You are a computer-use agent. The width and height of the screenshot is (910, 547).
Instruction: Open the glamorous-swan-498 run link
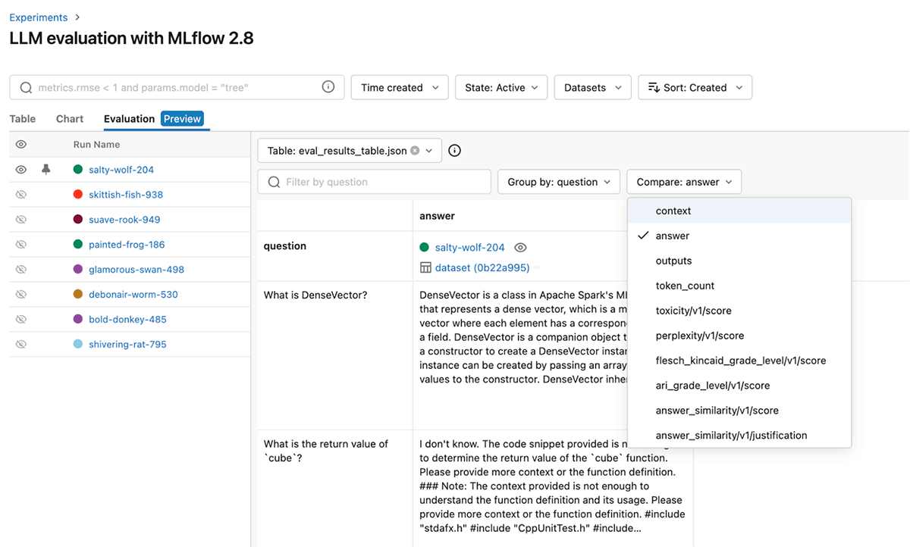(x=136, y=270)
